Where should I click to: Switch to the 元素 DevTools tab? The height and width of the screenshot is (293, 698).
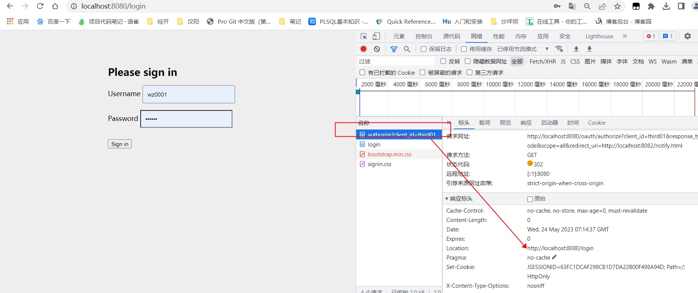[x=399, y=36]
